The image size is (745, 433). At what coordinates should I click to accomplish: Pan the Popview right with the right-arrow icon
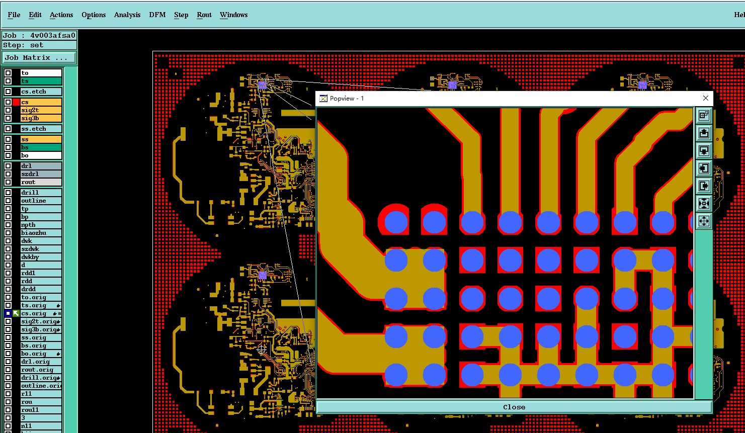(x=704, y=186)
